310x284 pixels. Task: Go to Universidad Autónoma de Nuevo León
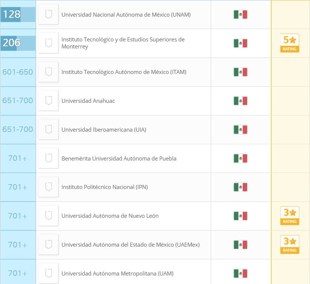[110, 216]
